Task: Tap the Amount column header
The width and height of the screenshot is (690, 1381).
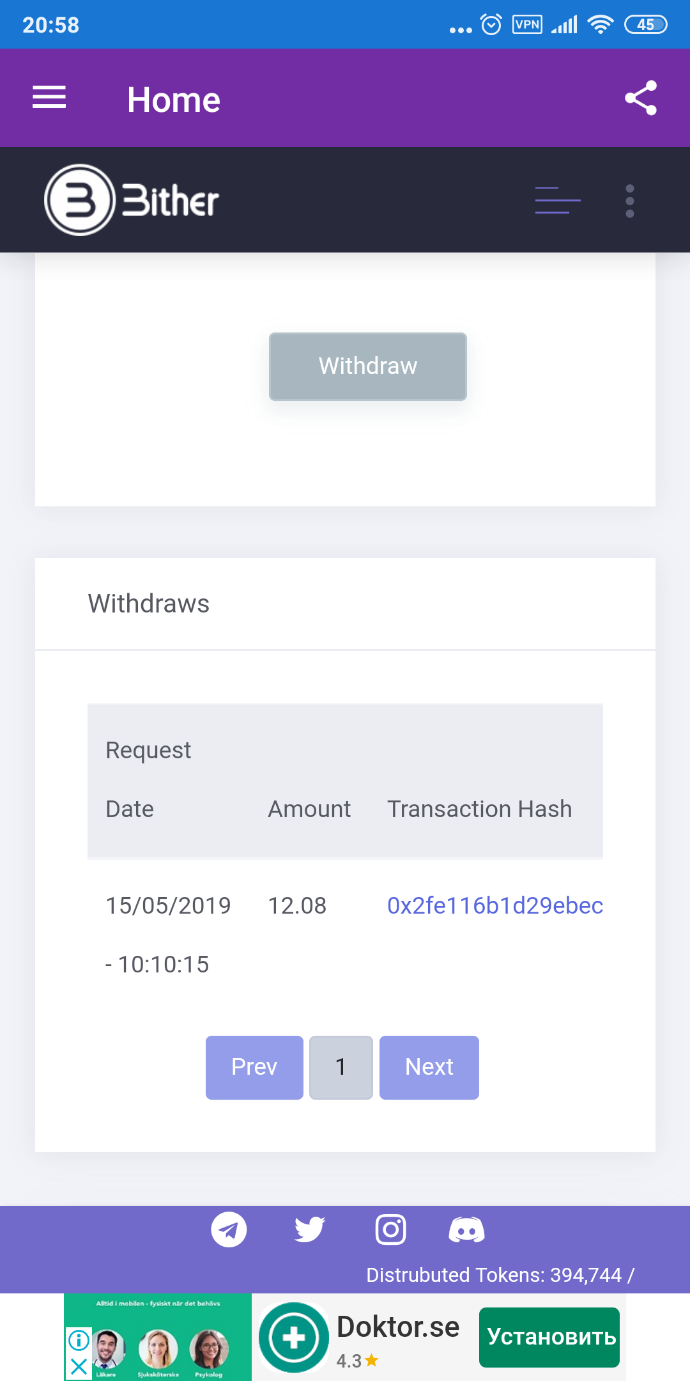Action: [x=309, y=809]
